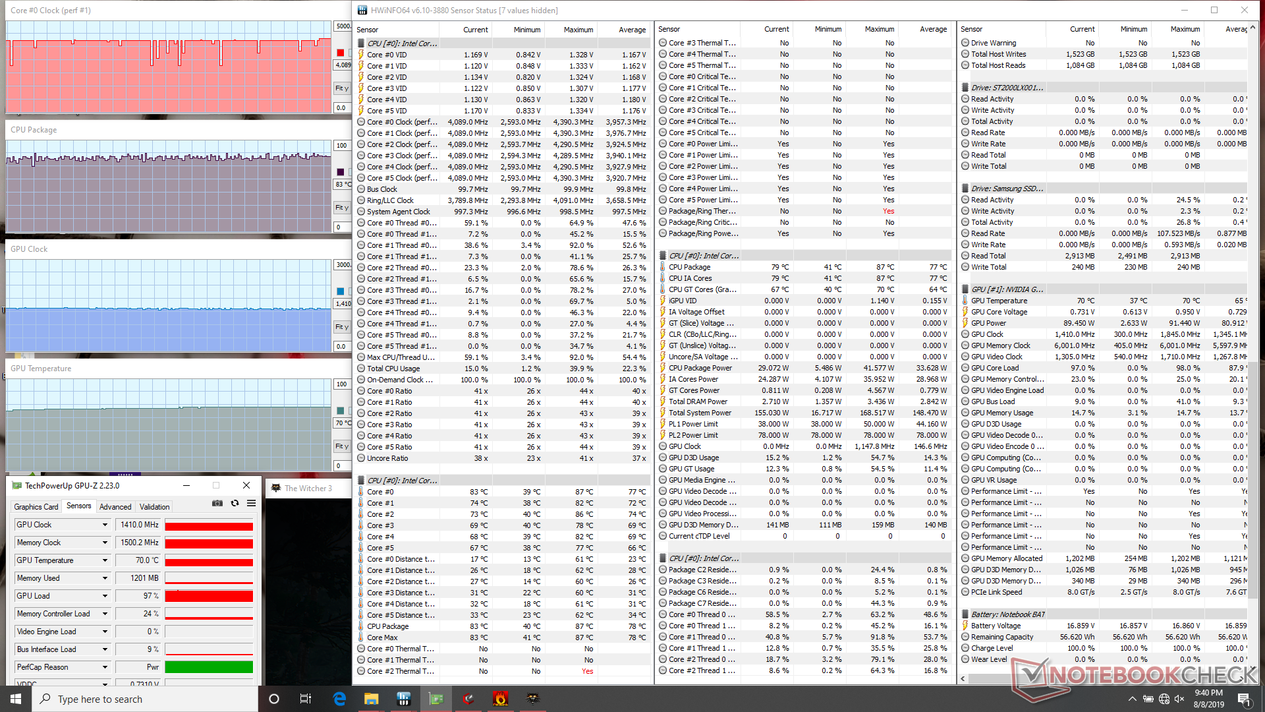Image resolution: width=1265 pixels, height=712 pixels.
Task: Open the PerfCap Reason dropdown
Action: pos(105,667)
